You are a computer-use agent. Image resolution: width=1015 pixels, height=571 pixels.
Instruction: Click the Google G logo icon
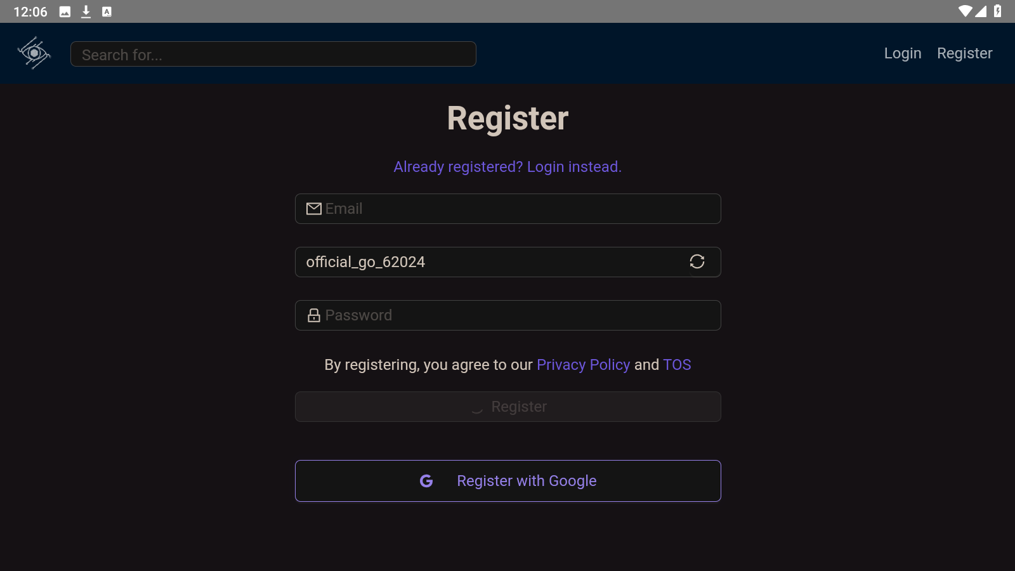[426, 481]
